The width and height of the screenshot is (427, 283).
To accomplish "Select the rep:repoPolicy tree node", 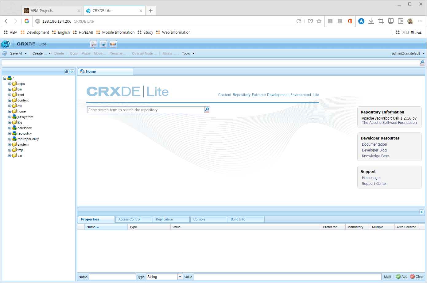I will [x=28, y=139].
